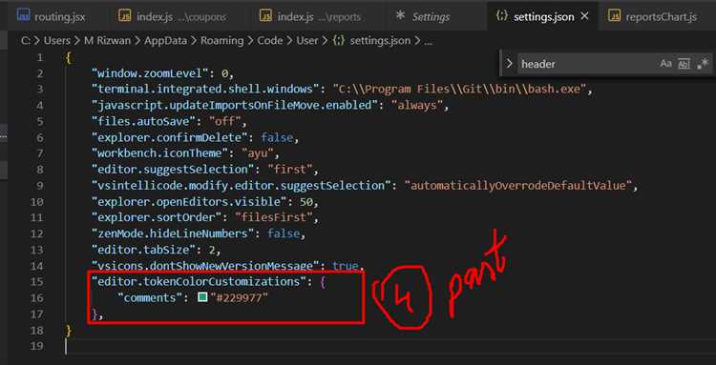The image size is (716, 365).
Task: Open the User breadcrumb folder
Action: (x=307, y=41)
